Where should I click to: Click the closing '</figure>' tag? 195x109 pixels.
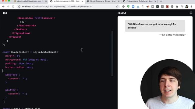[x=15, y=37]
